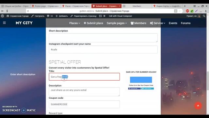Open browser main menu lines icon

pos(195,6)
